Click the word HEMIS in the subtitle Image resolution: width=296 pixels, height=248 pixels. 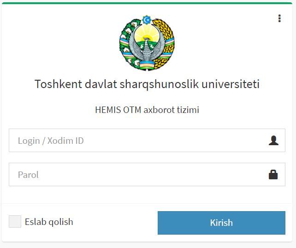point(108,110)
